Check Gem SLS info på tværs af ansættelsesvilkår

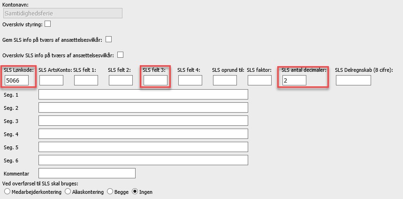coord(109,39)
